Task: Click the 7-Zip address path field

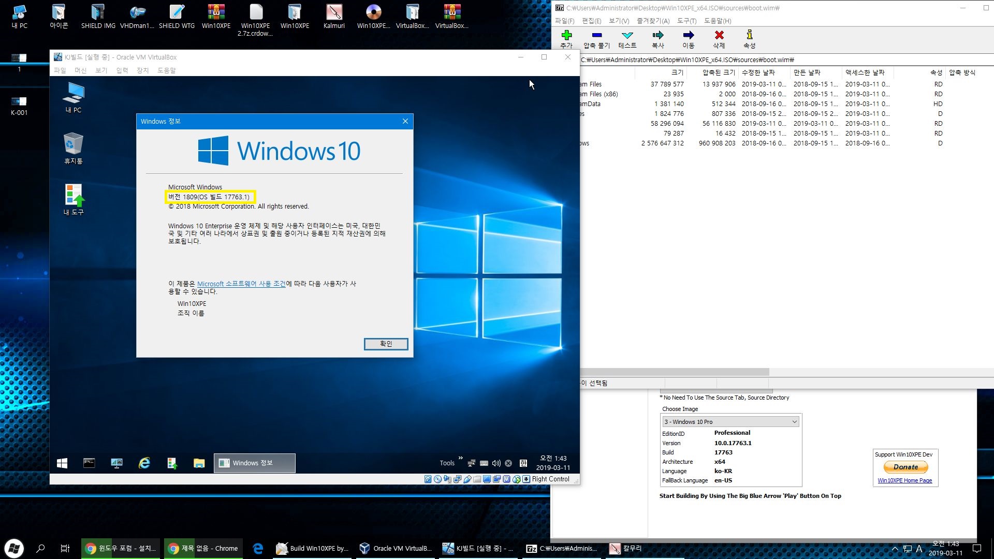Action: point(786,60)
